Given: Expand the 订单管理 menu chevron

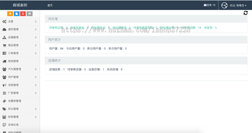Looking at the screenshot, I should click(36, 53).
